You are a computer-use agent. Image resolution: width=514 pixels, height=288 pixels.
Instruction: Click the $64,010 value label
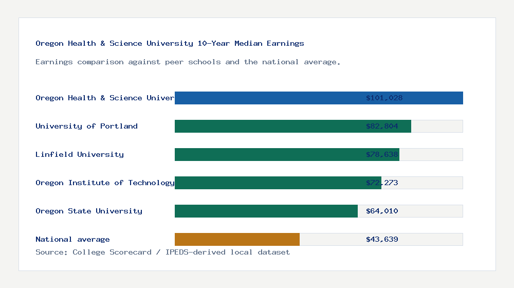click(x=382, y=211)
